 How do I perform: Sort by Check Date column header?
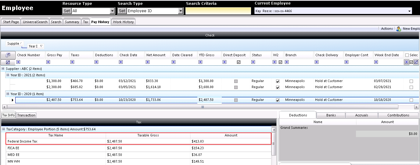tap(131, 55)
